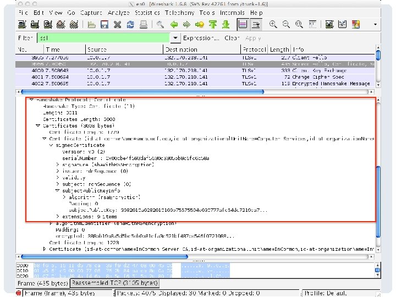Go to the last packet
The image size is (396, 297).
tap(226, 25)
